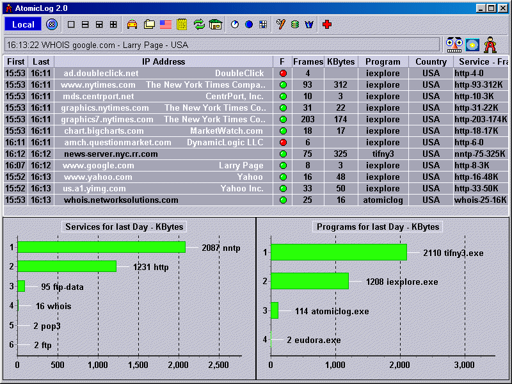Sort by the Program column header
The image size is (512, 384).
[383, 61]
